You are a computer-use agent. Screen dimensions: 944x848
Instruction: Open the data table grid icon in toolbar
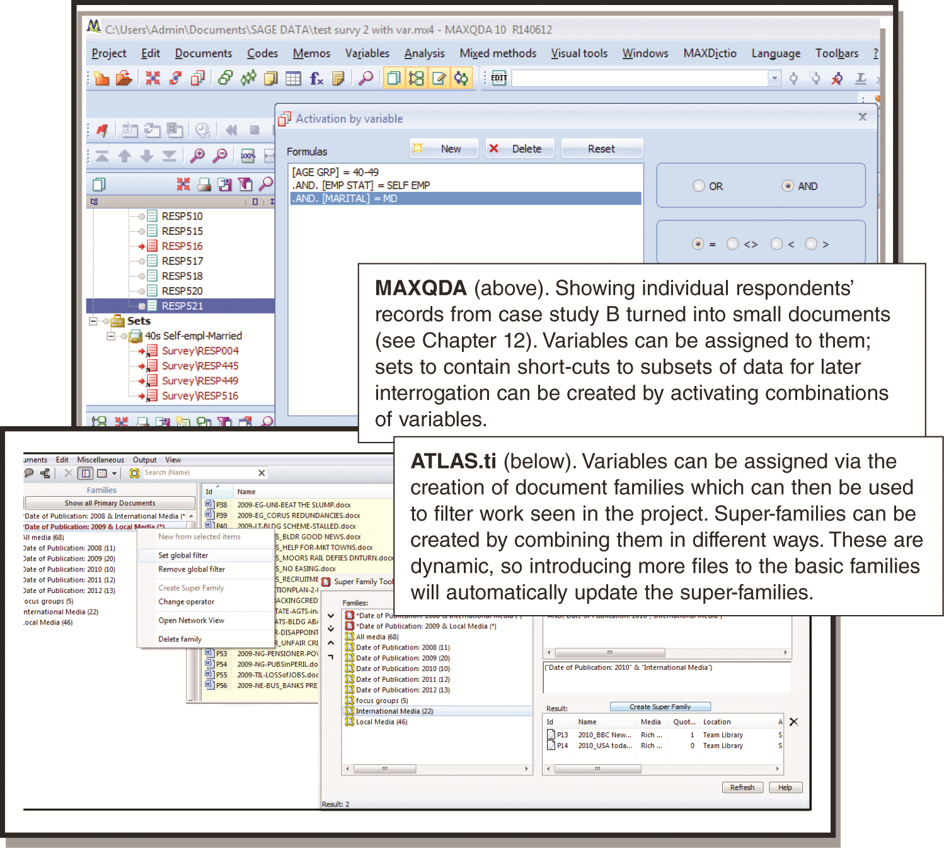[293, 79]
